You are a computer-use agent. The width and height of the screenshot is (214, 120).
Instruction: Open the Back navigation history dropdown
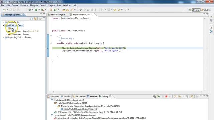click(122, 10)
